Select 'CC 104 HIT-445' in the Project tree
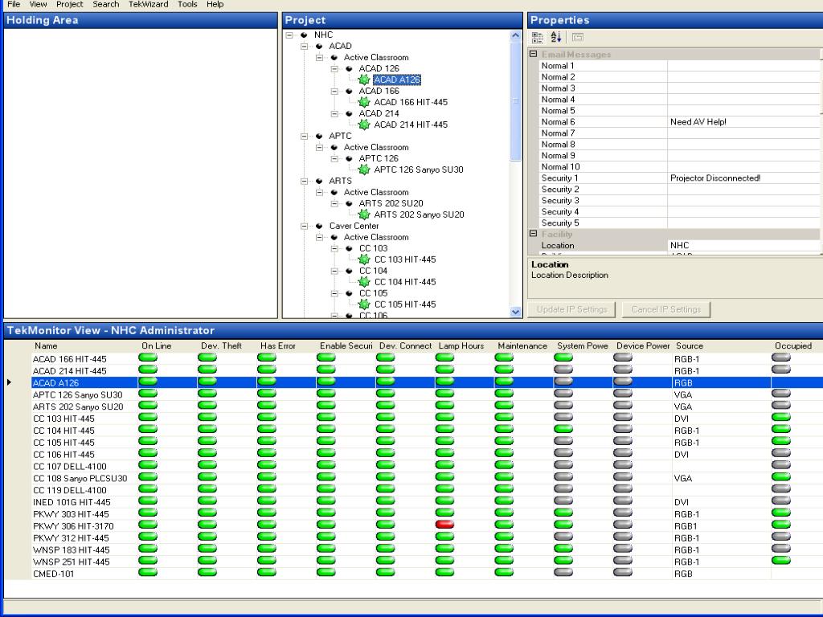 [x=405, y=282]
